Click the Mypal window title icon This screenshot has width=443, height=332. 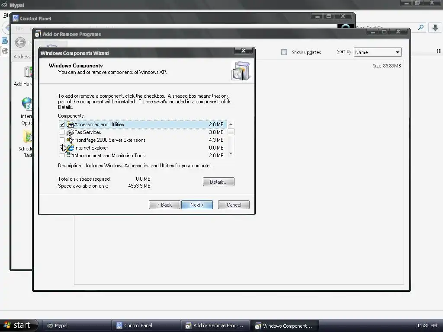click(4, 5)
